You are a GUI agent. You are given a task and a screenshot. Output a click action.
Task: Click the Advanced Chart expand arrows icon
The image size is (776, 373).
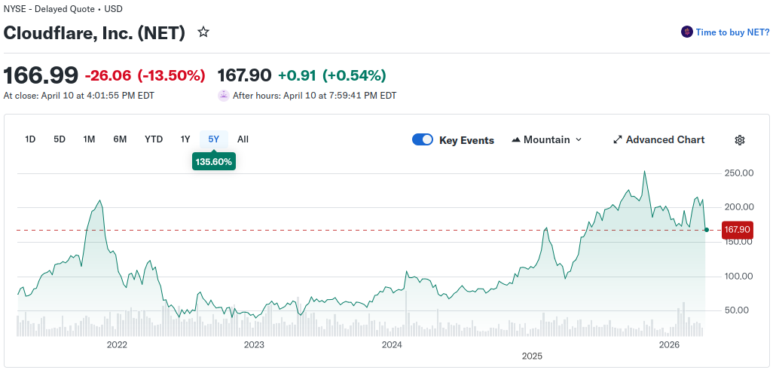(x=617, y=140)
